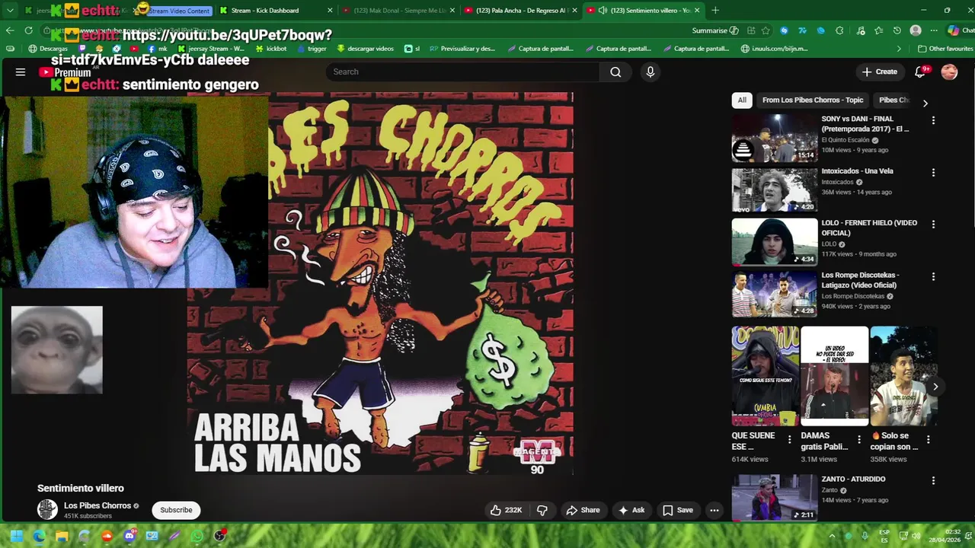
Task: Open the kickbot bookmark
Action: [270, 49]
